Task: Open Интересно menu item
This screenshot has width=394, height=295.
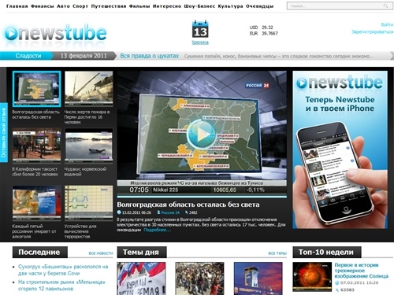Action: (x=167, y=6)
